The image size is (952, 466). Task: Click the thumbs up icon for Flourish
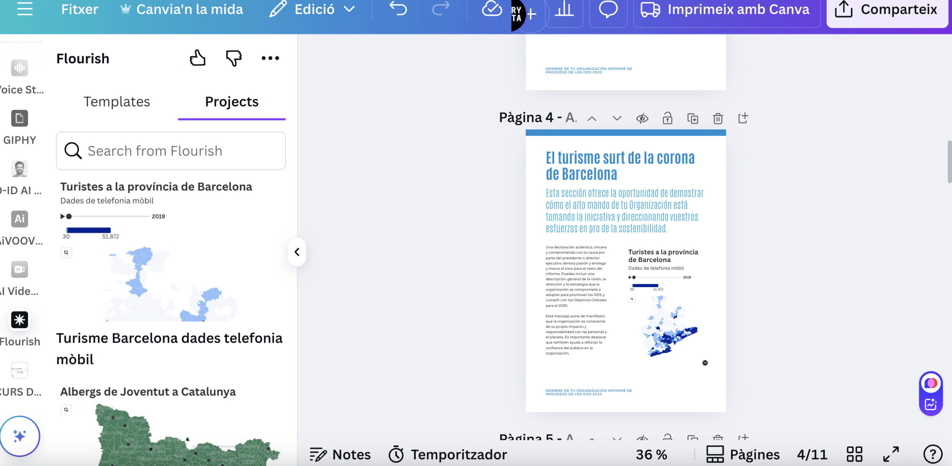click(x=197, y=58)
